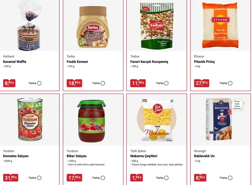Viewport: 252px width, 185px height.
Task: Click the 18,90 price tag for Torku
Action: (75, 83)
